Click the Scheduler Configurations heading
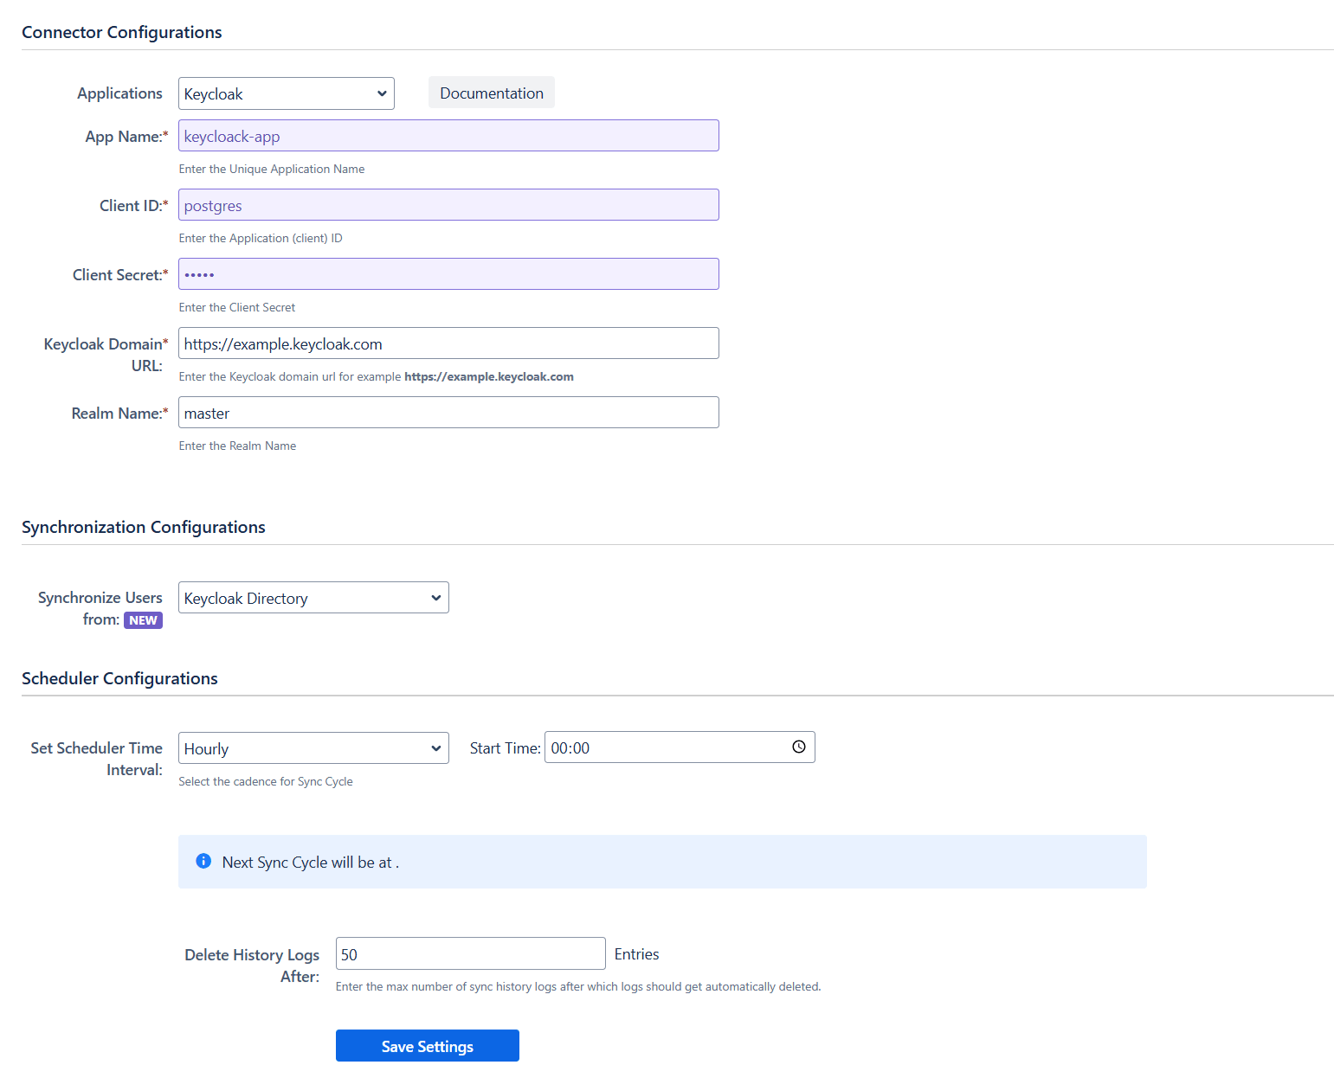 tap(119, 678)
